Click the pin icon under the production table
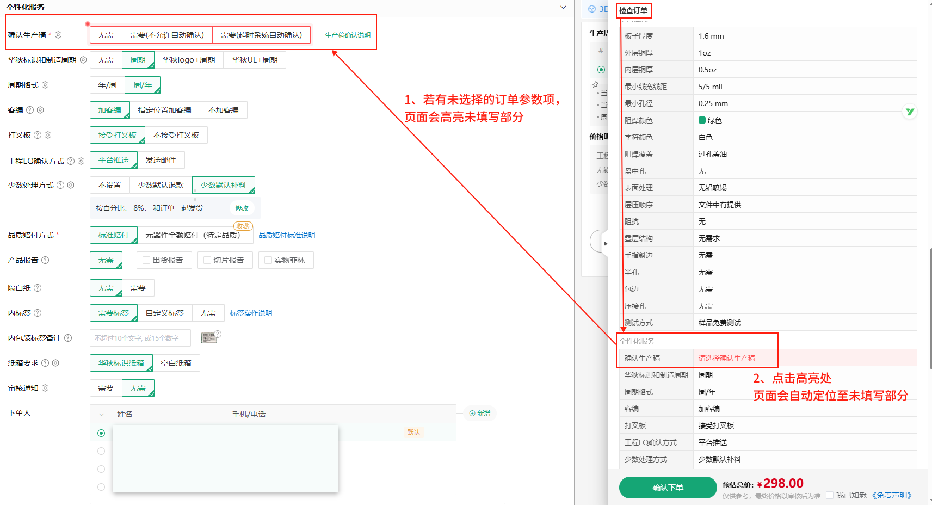This screenshot has width=932, height=505. [x=595, y=85]
